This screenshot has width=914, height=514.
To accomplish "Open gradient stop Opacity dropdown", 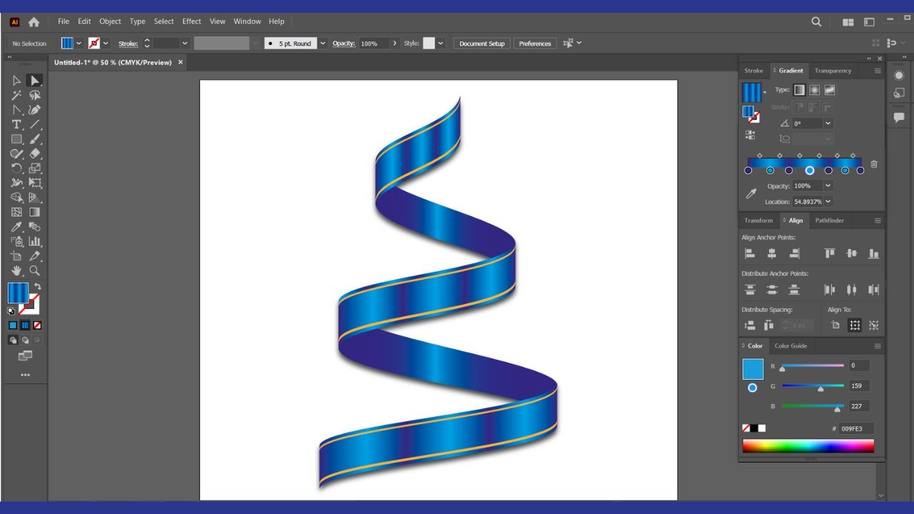I will (x=828, y=186).
